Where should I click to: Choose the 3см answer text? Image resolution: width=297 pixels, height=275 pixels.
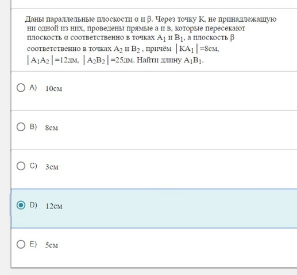52,167
